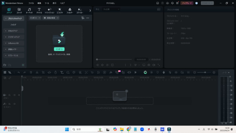Click the media filter/sort icon

pyautogui.click(x=83, y=18)
